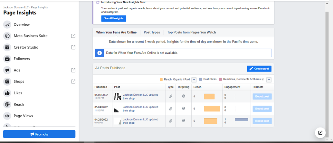Image resolution: width=333 pixels, height=143 pixels.
Task: Open the 04/29/2022 shop update post link
Action: click(140, 121)
